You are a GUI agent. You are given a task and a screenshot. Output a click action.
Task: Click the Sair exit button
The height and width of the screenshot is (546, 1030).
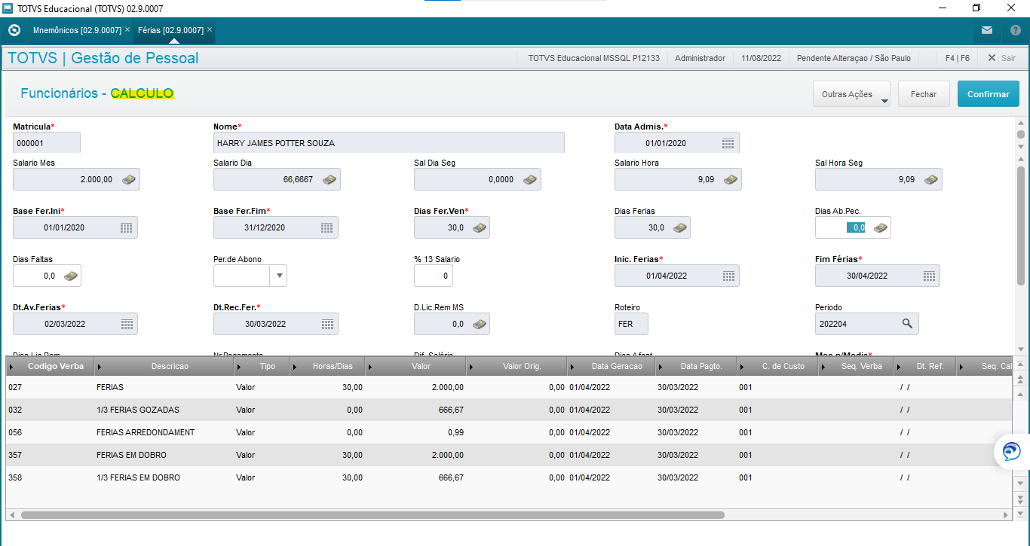point(1001,58)
